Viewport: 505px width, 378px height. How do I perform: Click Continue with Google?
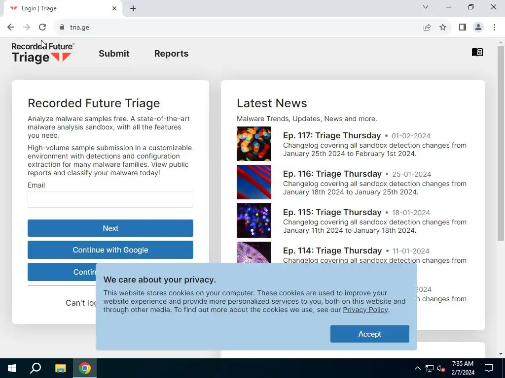(110, 250)
